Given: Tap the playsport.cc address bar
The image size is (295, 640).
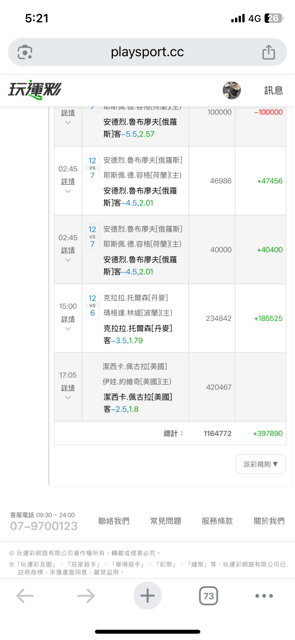Looking at the screenshot, I should (x=147, y=52).
